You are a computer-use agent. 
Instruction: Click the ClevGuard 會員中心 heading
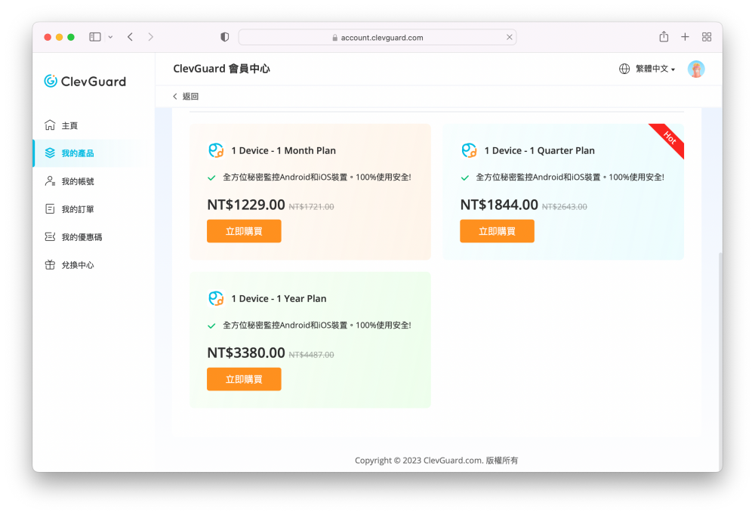221,69
